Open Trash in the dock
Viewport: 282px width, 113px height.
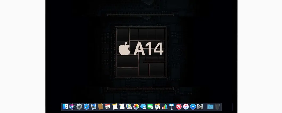(217, 107)
